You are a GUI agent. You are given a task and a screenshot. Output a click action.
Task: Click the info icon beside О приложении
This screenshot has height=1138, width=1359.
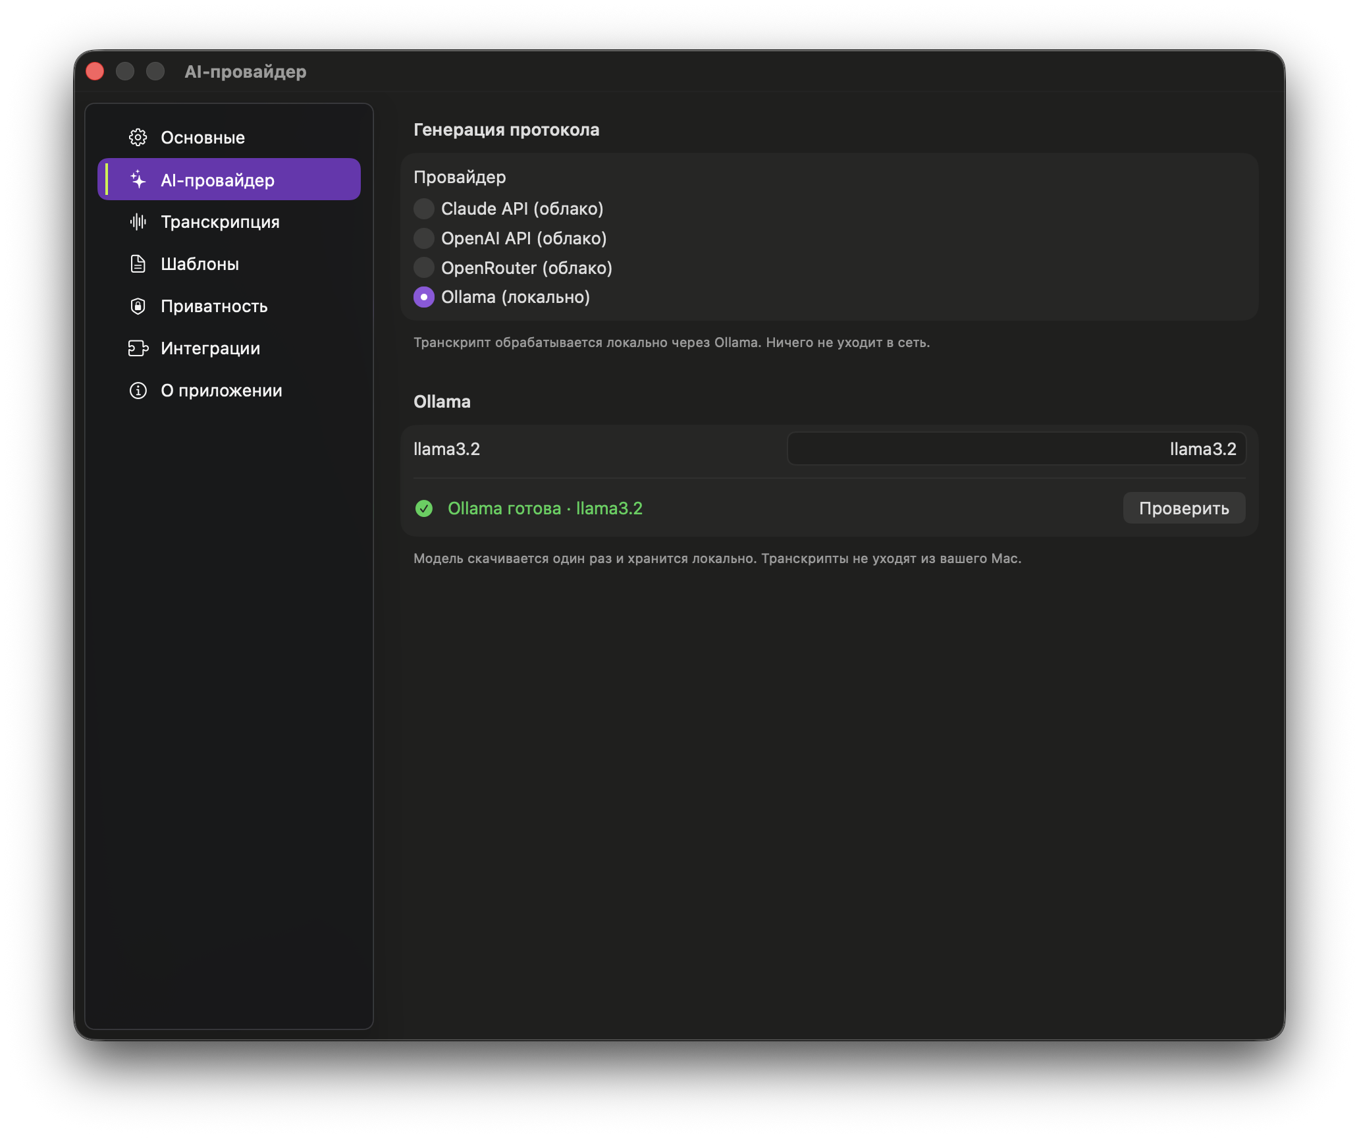click(x=138, y=391)
